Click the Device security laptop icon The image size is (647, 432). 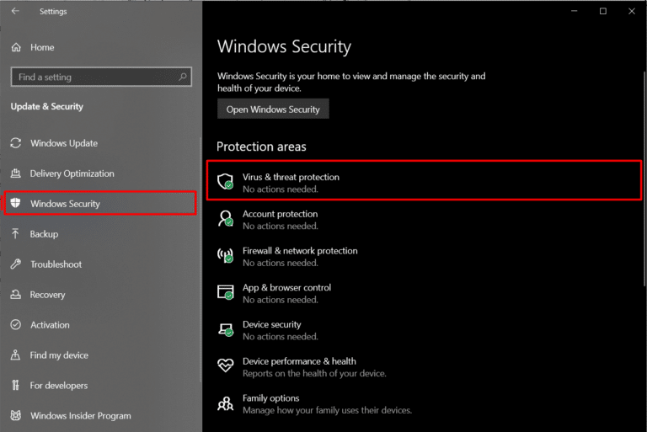tap(225, 329)
